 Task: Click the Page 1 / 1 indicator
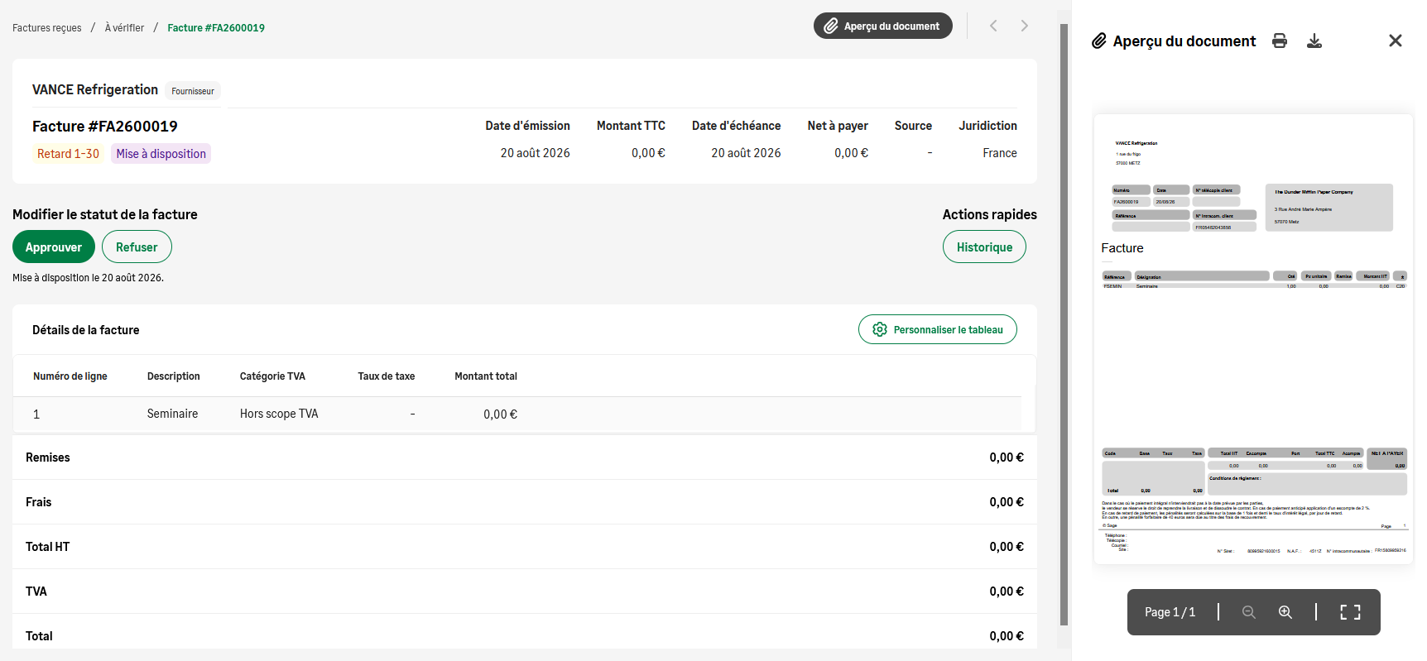click(x=1170, y=612)
